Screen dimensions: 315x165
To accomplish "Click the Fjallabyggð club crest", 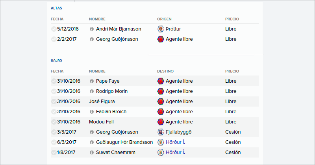I will (x=161, y=132).
